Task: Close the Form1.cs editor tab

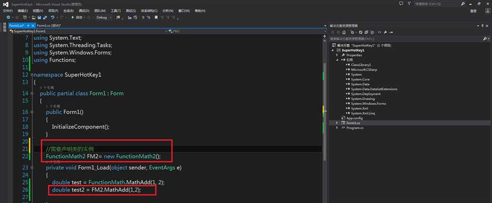Action: point(32,25)
